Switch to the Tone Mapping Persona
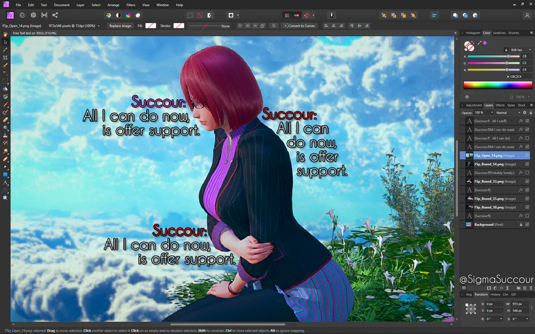Viewport: 535px width, 334px height. point(45,15)
